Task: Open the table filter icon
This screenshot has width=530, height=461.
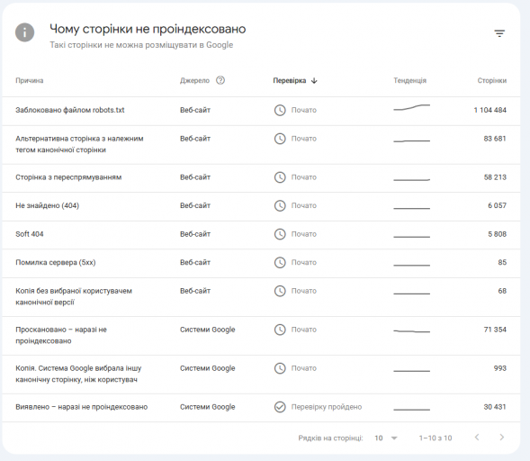Action: tap(499, 33)
